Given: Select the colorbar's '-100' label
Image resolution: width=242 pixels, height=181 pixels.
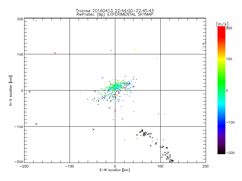Looking at the screenshot, I should (230, 122).
